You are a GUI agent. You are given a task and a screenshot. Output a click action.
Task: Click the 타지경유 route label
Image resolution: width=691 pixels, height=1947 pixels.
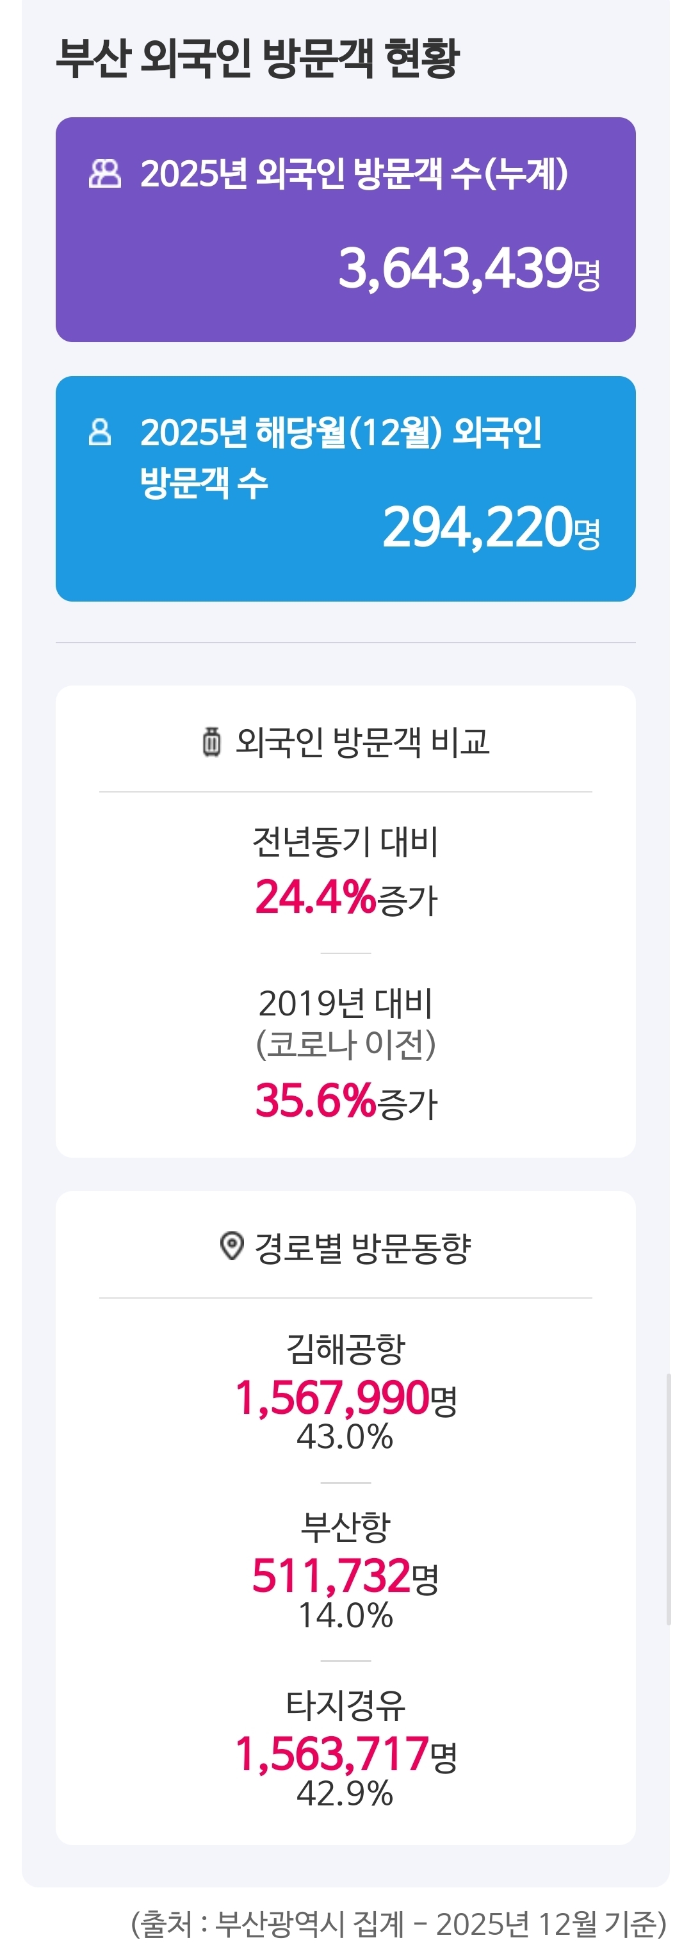pyautogui.click(x=346, y=1705)
